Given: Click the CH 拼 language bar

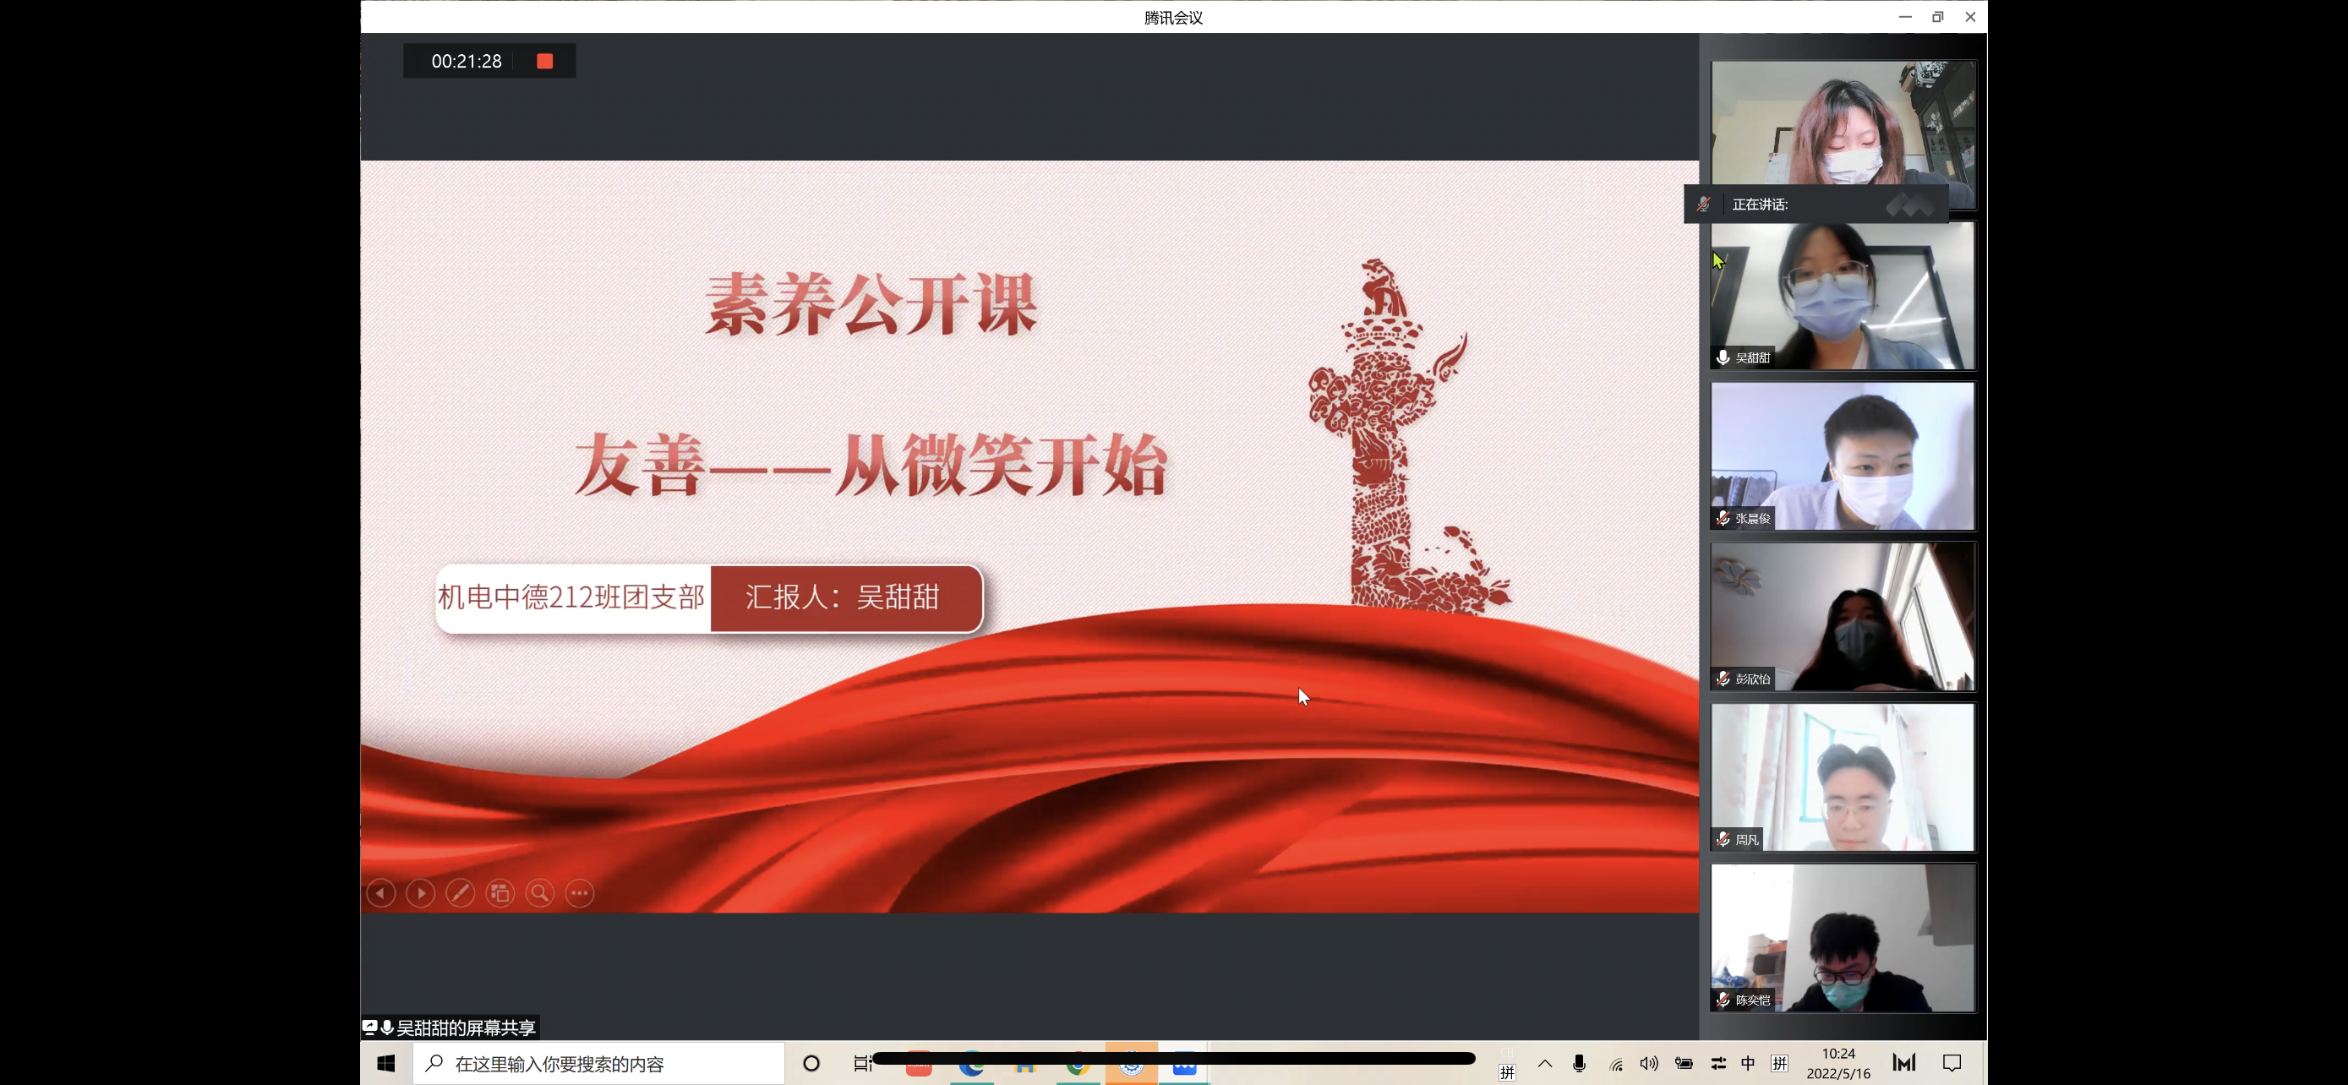Looking at the screenshot, I should point(1508,1064).
